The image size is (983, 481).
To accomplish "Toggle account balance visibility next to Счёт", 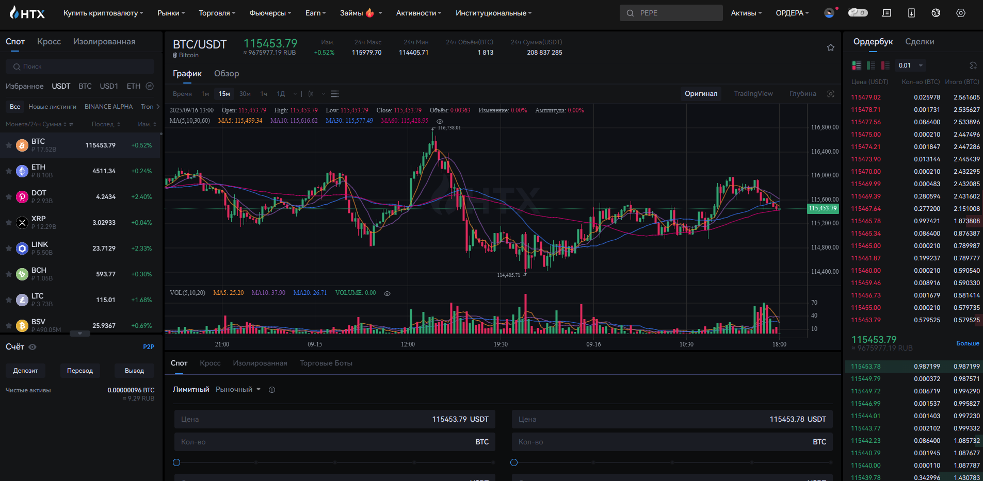I will (x=33, y=347).
